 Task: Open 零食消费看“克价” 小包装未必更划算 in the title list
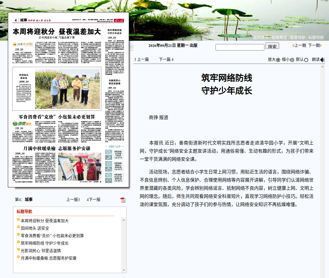52,236
